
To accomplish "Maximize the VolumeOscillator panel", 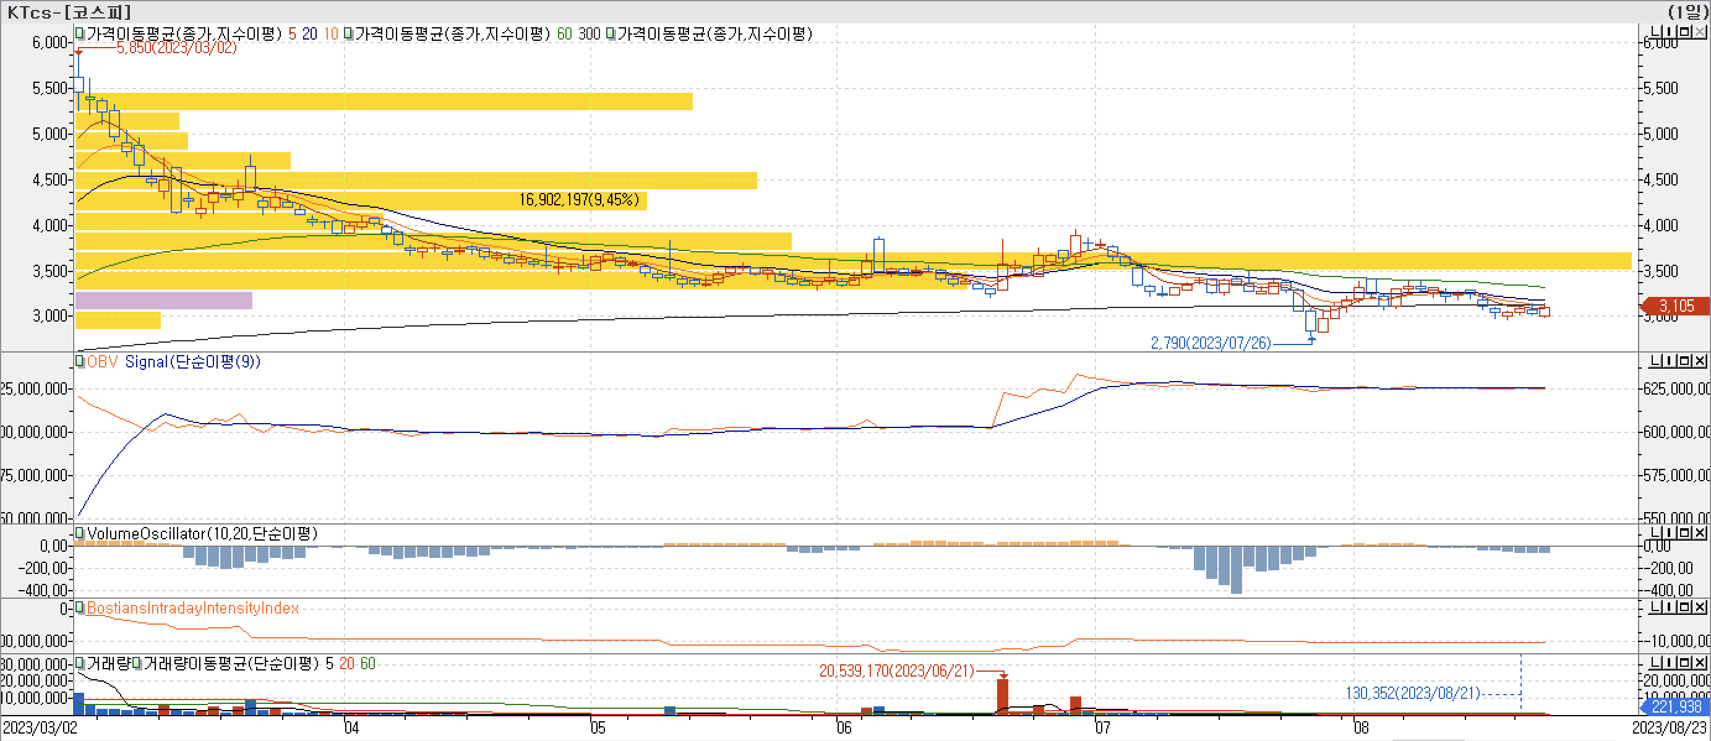I will (1685, 533).
